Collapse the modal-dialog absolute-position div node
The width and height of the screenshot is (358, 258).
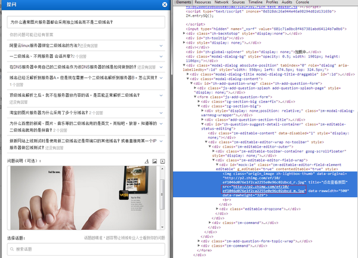tap(184, 65)
